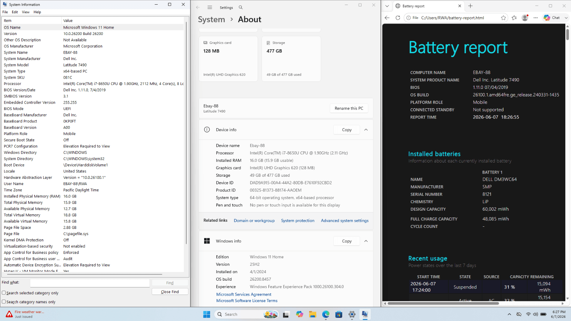This screenshot has height=321, width=571.
Task: Open the Help menu in System Information
Action: click(x=37, y=12)
